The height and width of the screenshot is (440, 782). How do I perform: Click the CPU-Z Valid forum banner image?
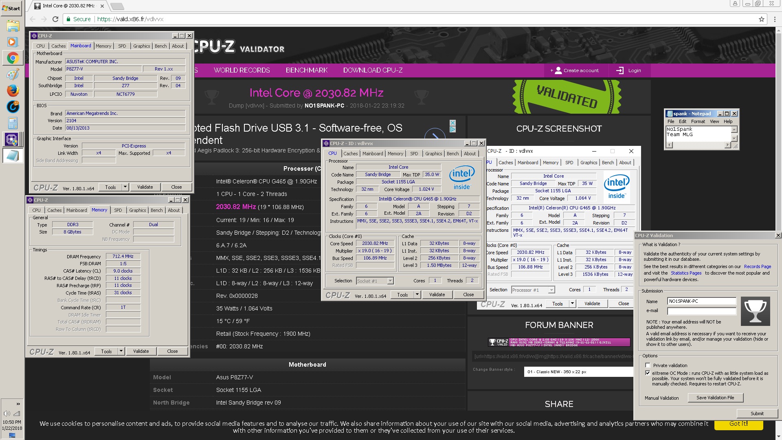click(x=559, y=342)
